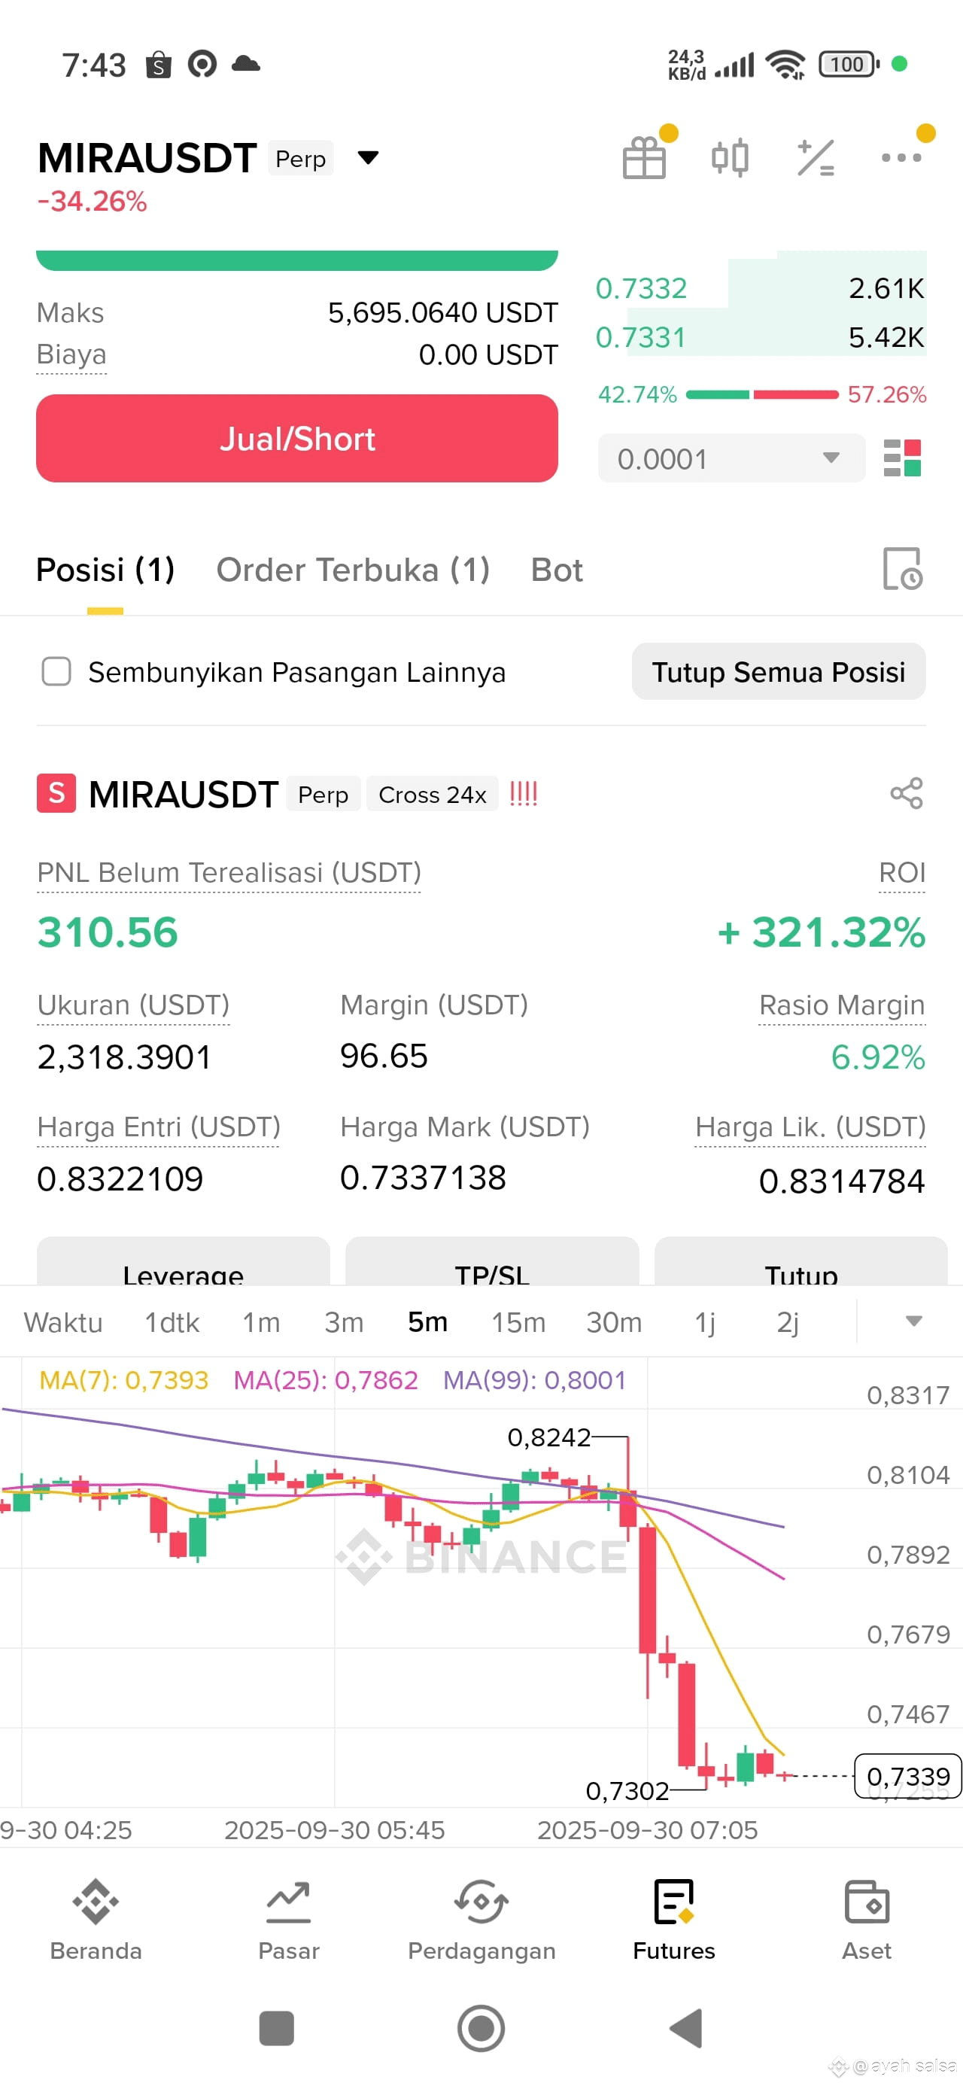Tap the Android back triangle button

pyautogui.click(x=686, y=2028)
